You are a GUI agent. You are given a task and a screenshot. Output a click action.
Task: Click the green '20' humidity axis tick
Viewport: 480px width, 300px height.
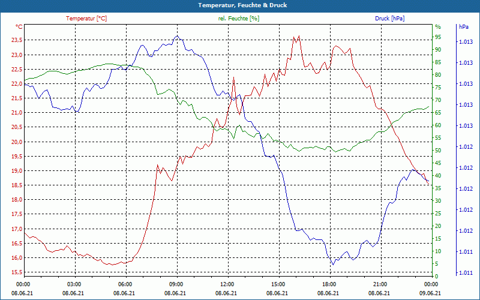coord(438,226)
